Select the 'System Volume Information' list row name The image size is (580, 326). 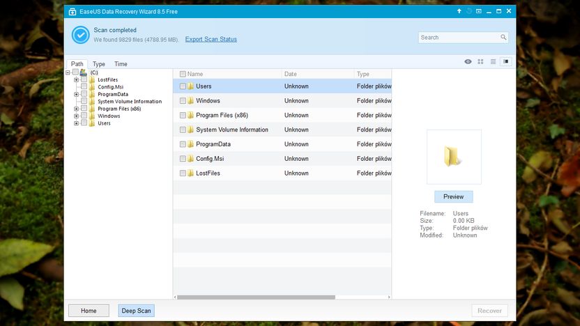pyautogui.click(x=232, y=130)
